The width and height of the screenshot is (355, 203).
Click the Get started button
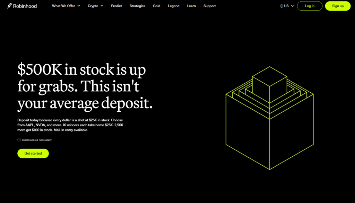[x=33, y=153]
